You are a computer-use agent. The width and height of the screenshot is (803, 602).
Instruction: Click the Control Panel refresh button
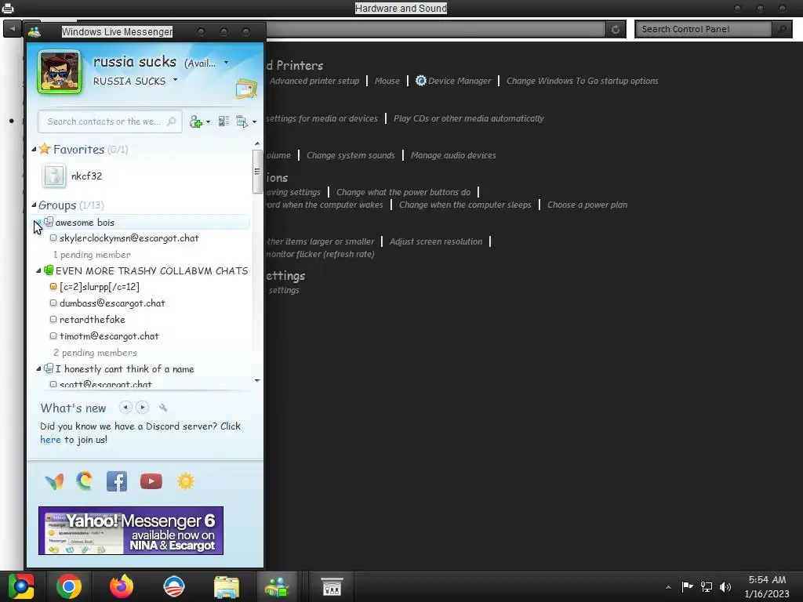[x=616, y=29]
